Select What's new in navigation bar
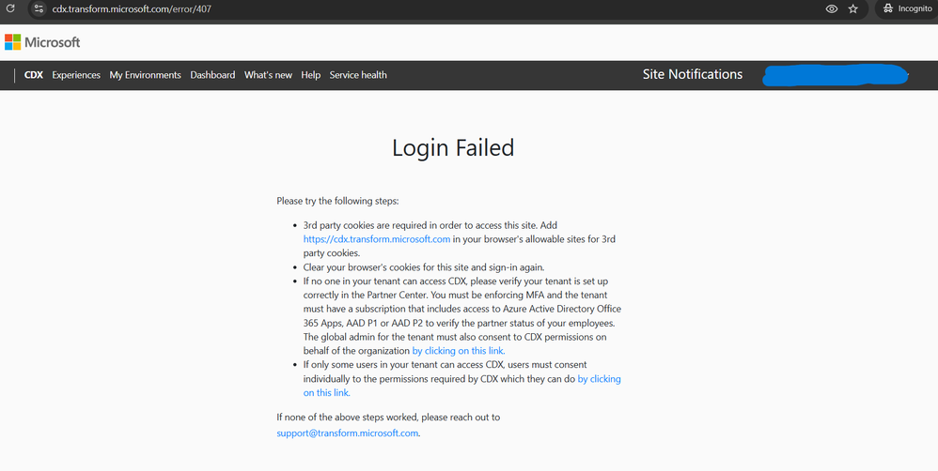 tap(268, 75)
